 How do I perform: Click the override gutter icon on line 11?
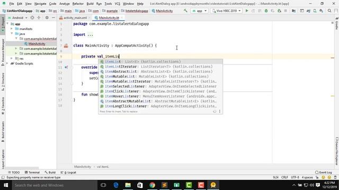click(x=66, y=67)
